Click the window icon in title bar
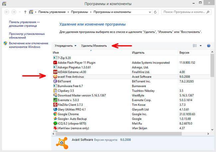 4,4
